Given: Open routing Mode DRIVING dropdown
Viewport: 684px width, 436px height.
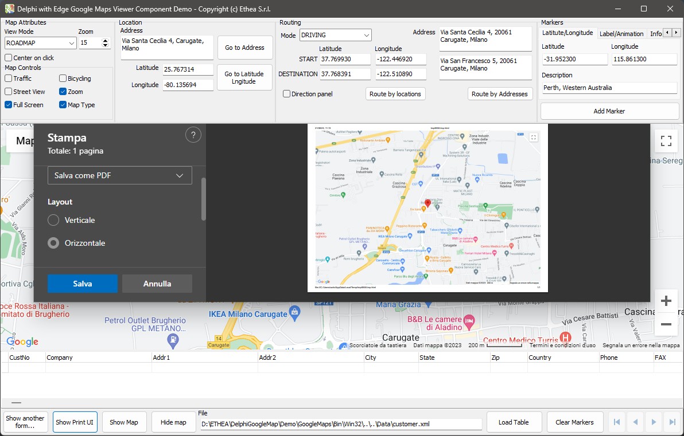Looking at the screenshot, I should pos(336,35).
